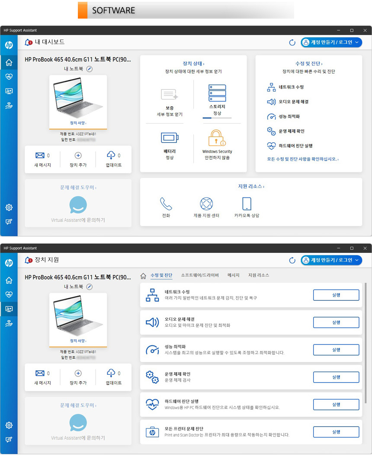This screenshot has width=372, height=456.
Task: Open 문제 해결 도우미 link in 장치 지원 window
Action: click(x=78, y=405)
